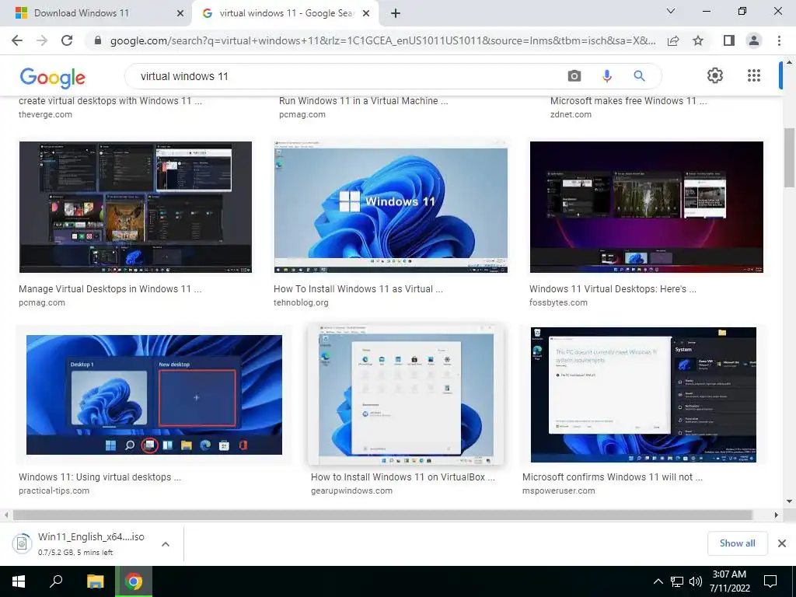Expand download item options chevron
This screenshot has width=796, height=597.
[166, 544]
